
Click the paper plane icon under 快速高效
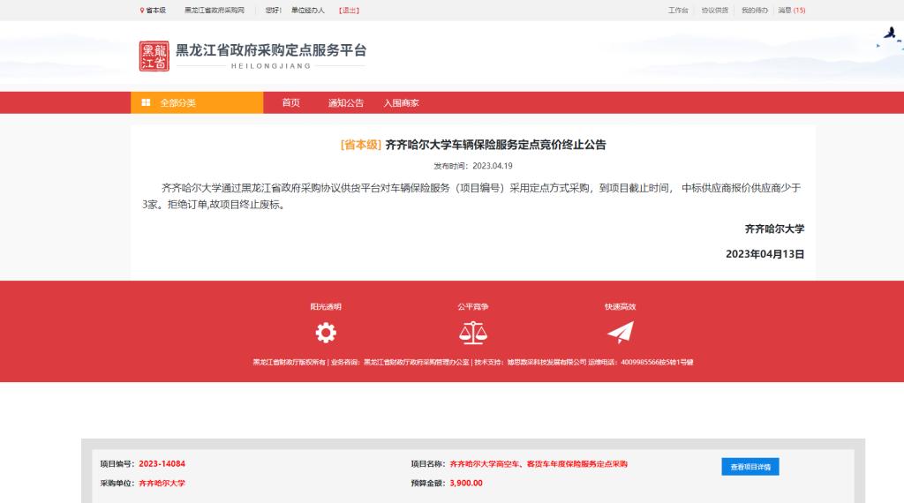coord(620,333)
